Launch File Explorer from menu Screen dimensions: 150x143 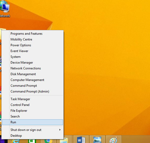pyautogui.click(x=32, y=111)
